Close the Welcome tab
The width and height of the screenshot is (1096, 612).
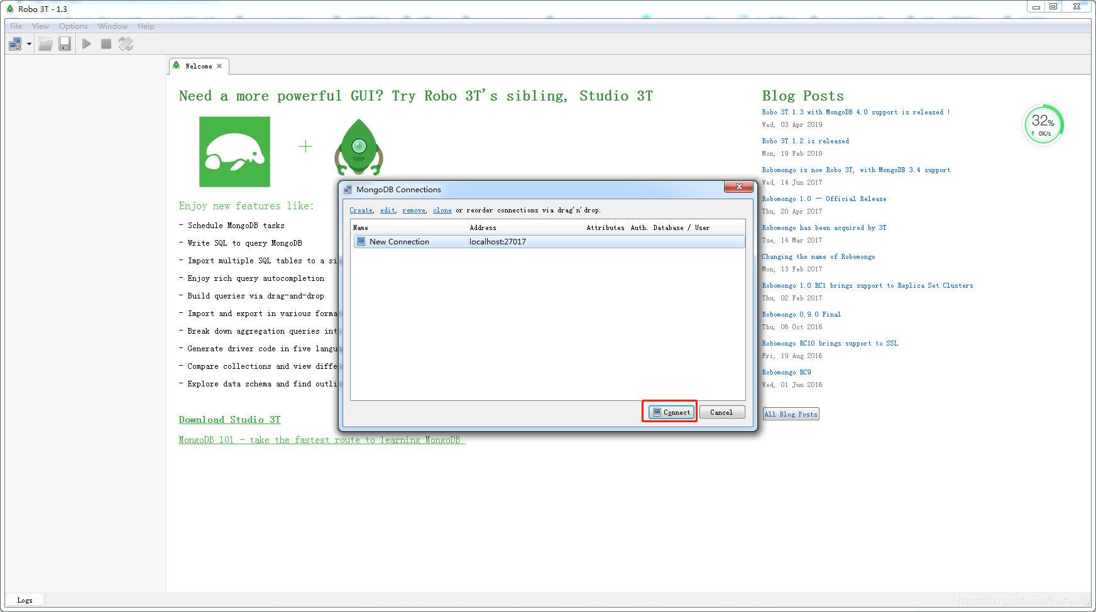219,66
